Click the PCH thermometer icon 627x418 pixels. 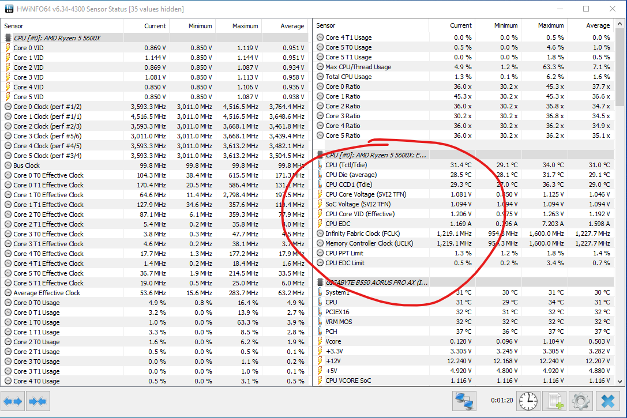coord(320,332)
